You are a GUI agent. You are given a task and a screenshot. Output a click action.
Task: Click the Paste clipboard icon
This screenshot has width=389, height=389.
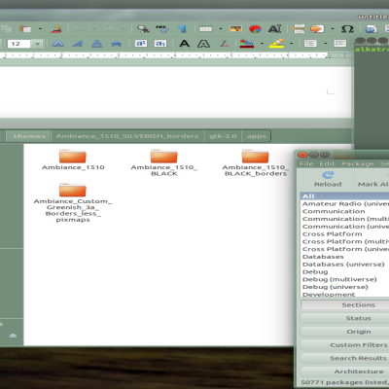click(25, 29)
